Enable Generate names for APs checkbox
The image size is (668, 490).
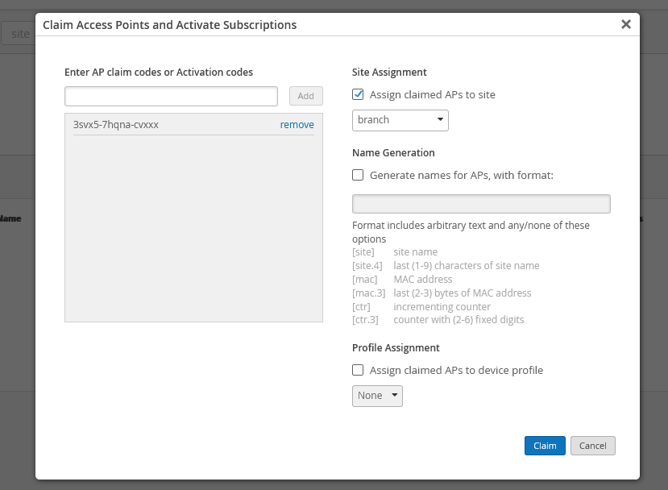[359, 175]
